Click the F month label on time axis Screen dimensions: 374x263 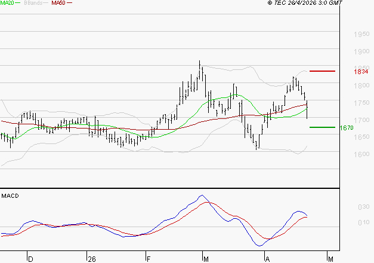pyautogui.click(x=149, y=259)
